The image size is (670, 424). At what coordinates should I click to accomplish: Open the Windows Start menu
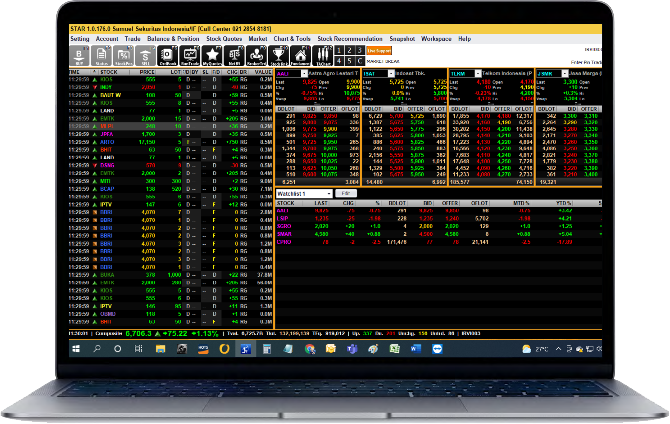coord(77,349)
